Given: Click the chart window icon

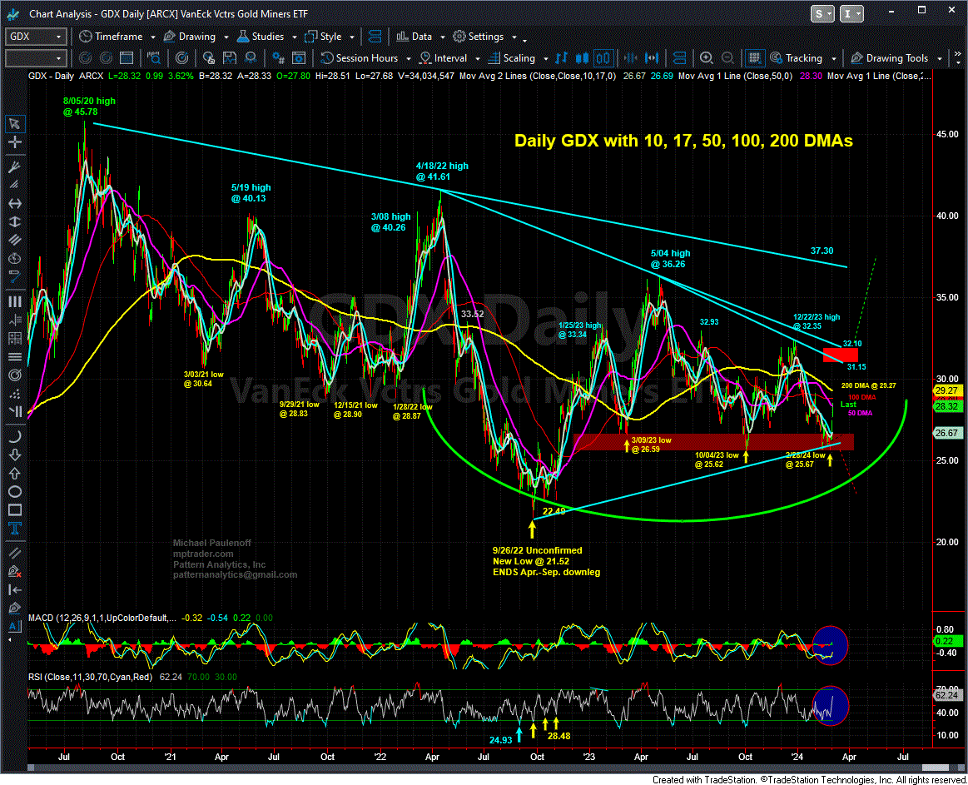Looking at the screenshot, I should (127, 58).
